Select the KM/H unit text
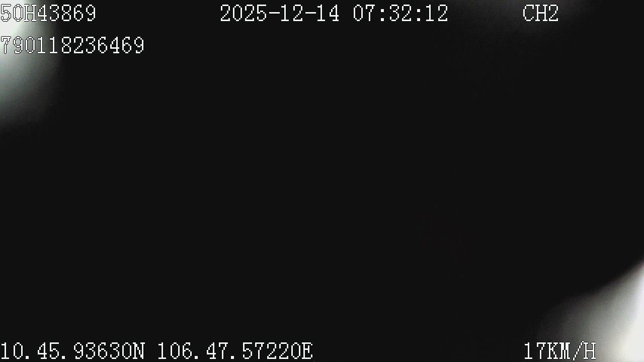 (x=572, y=351)
